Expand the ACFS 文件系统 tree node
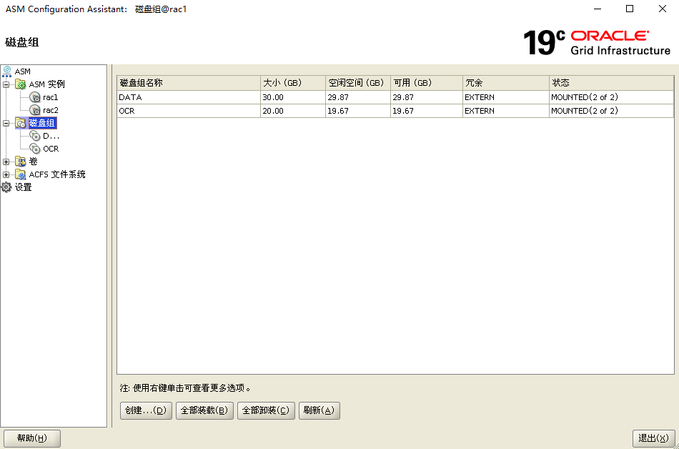 6,174
